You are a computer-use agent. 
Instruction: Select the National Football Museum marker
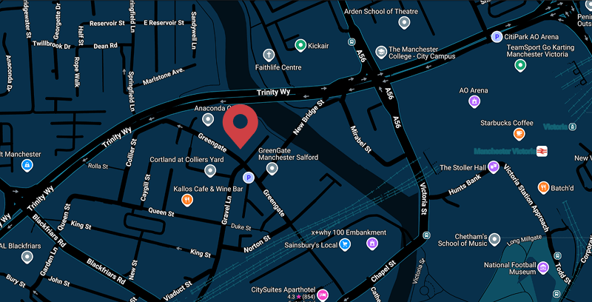(543, 267)
